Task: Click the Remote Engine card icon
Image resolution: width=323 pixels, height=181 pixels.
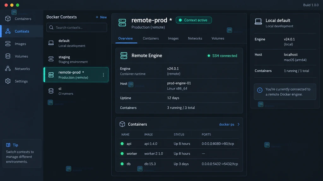Action: point(124,56)
